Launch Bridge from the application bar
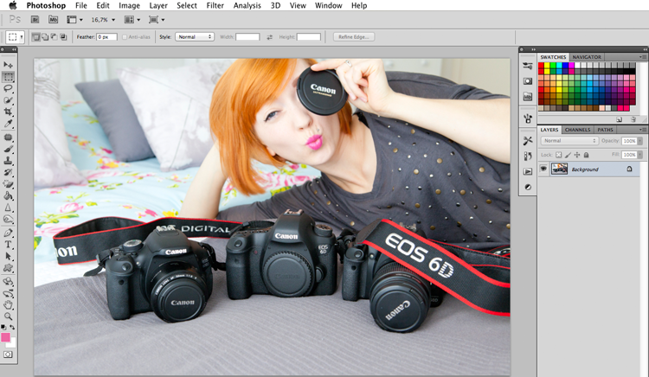This screenshot has width=649, height=377. click(35, 19)
